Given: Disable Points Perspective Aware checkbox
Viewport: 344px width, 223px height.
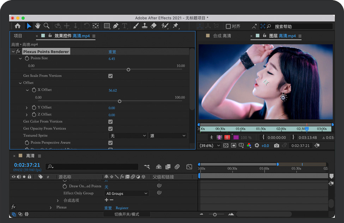Looking at the screenshot, I should coord(110,143).
